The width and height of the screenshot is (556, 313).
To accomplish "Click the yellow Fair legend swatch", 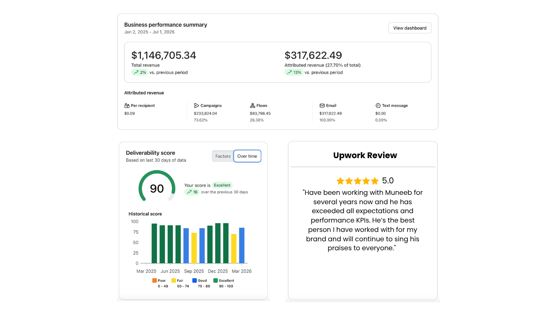I will (173, 280).
